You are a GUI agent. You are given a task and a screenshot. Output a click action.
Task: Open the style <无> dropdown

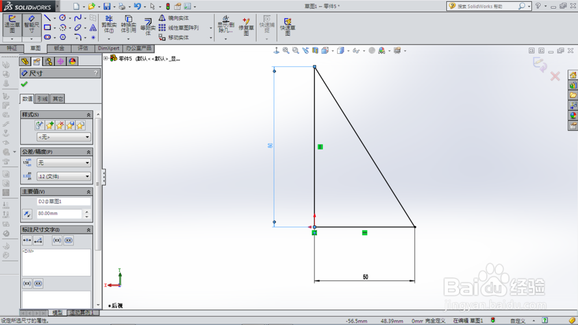coord(64,137)
